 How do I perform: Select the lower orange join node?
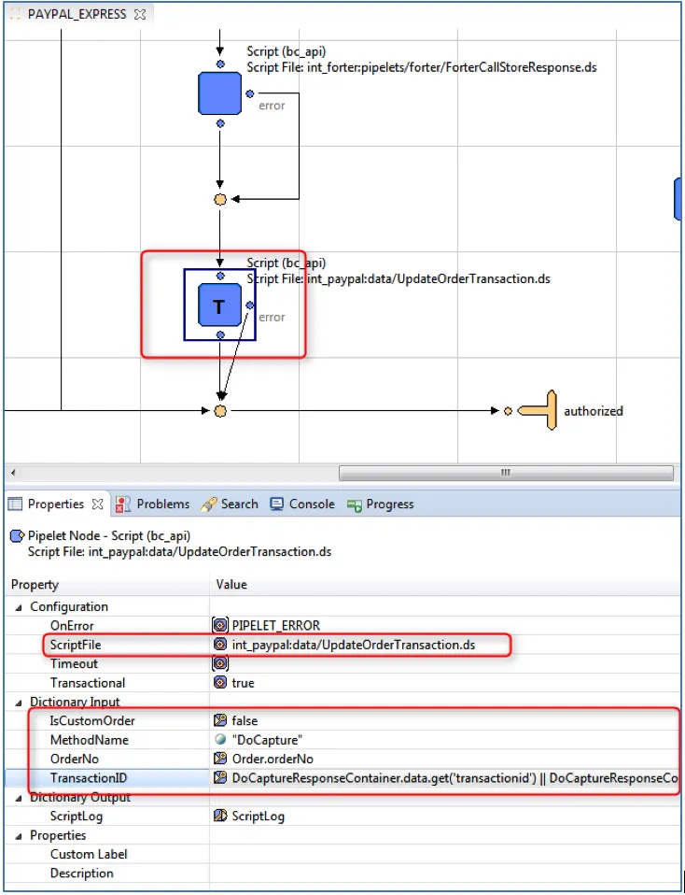tap(220, 411)
